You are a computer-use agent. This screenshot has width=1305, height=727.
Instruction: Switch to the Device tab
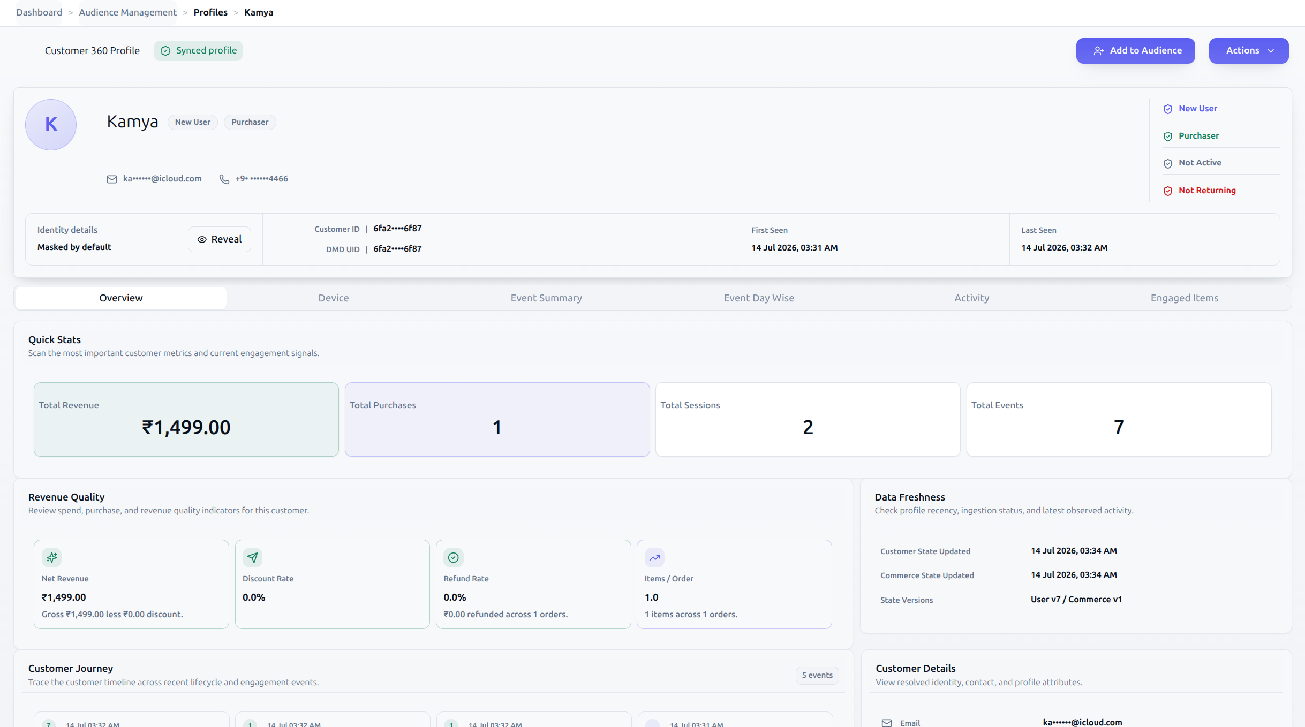point(334,298)
